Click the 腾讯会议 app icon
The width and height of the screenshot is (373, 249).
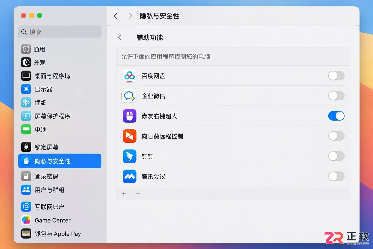pos(130,176)
